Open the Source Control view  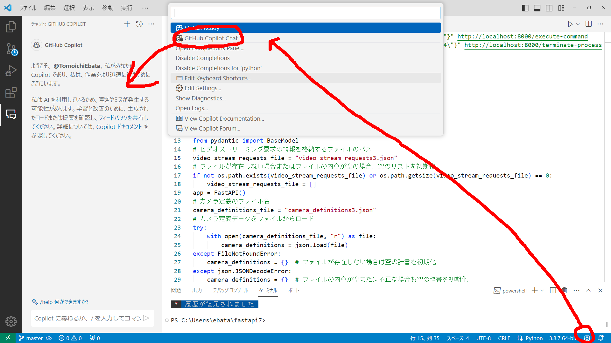coord(11,49)
